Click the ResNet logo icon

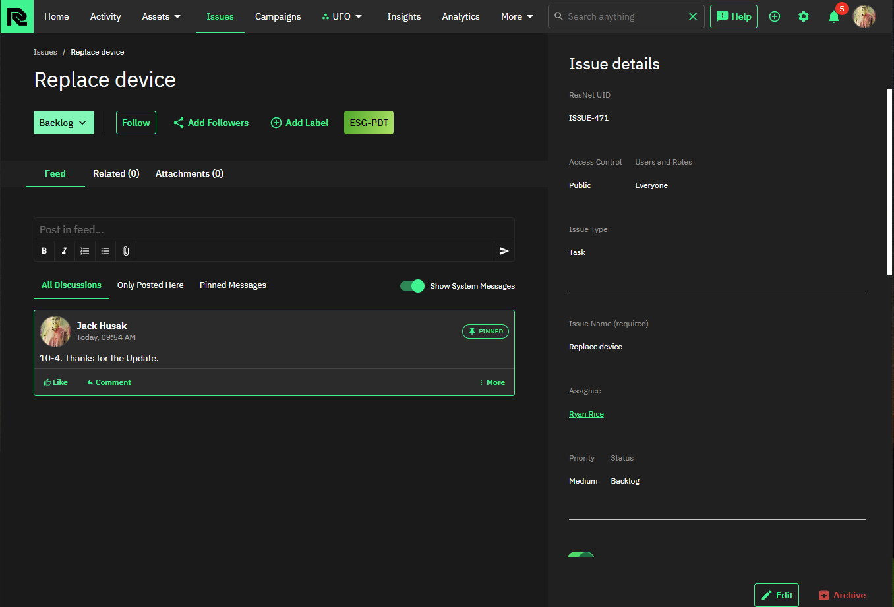(x=16, y=16)
